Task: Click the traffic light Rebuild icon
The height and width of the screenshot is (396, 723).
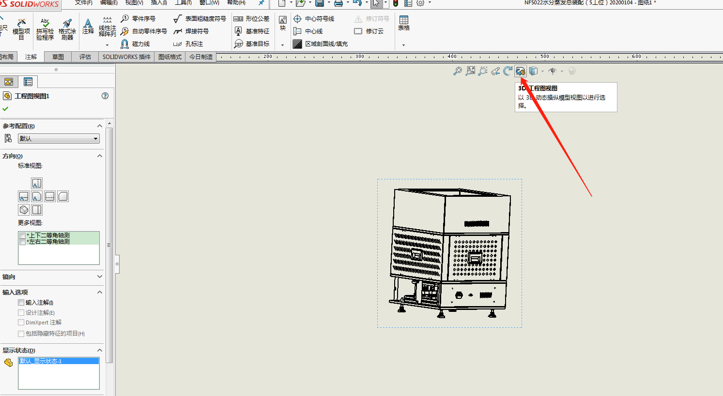Action: tap(396, 3)
